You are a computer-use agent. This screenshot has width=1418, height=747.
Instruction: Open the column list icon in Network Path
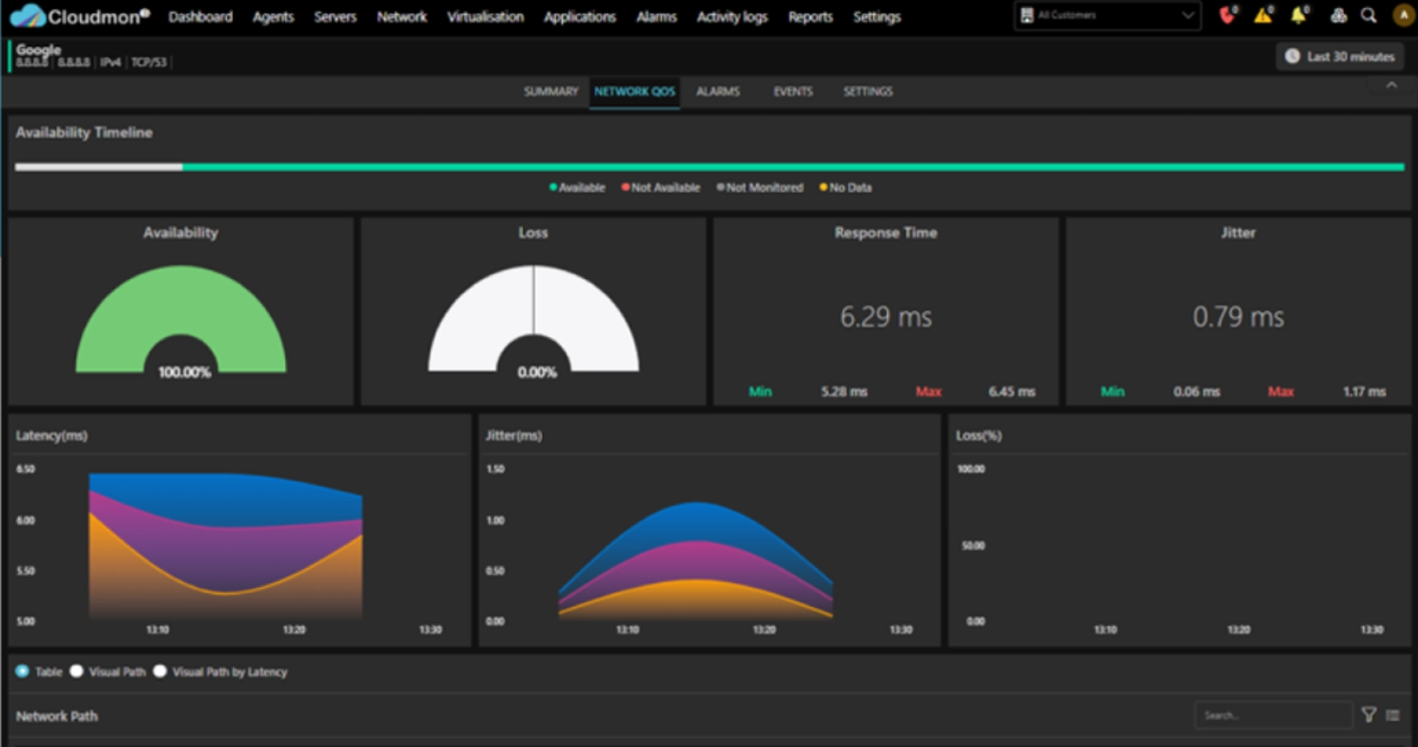pyautogui.click(x=1393, y=715)
